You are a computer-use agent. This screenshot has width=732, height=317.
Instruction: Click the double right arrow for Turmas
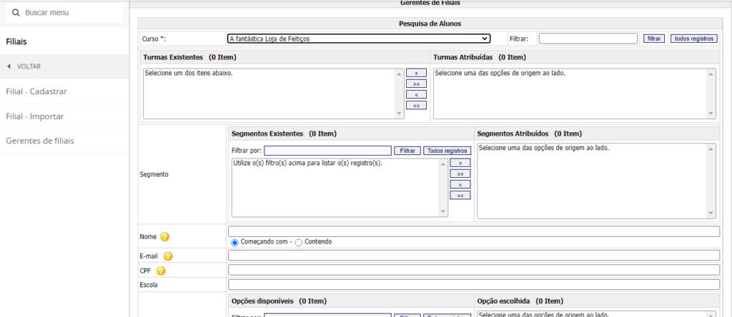click(x=416, y=84)
